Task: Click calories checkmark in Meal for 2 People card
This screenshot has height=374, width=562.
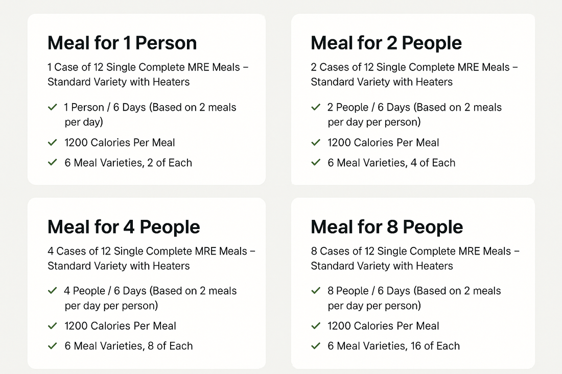Action: tap(316, 143)
